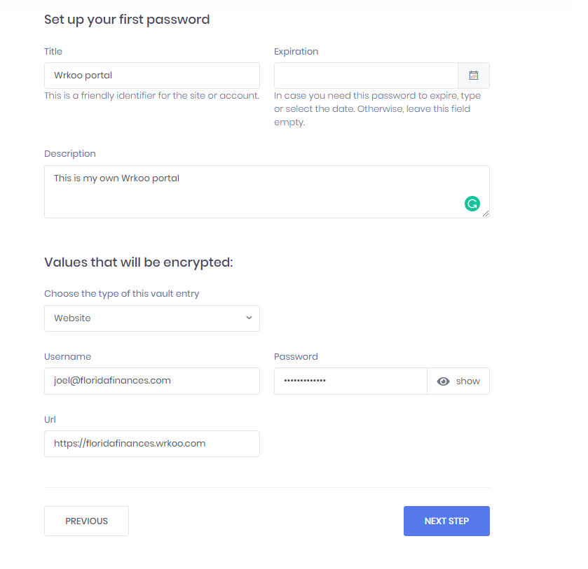Click the eye icon beside the password
The height and width of the screenshot is (569, 588).
[x=443, y=381]
